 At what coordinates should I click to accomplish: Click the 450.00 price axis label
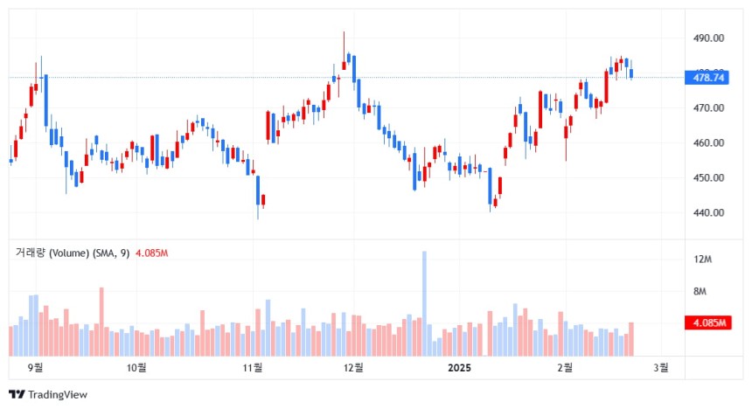708,178
